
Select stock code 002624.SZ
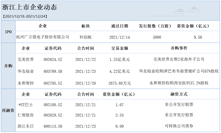[x=53, y=60]
